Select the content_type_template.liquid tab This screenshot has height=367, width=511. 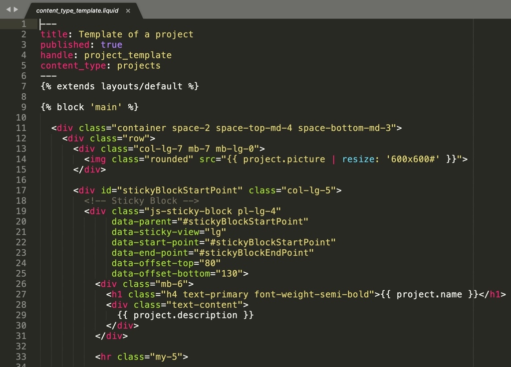(77, 10)
